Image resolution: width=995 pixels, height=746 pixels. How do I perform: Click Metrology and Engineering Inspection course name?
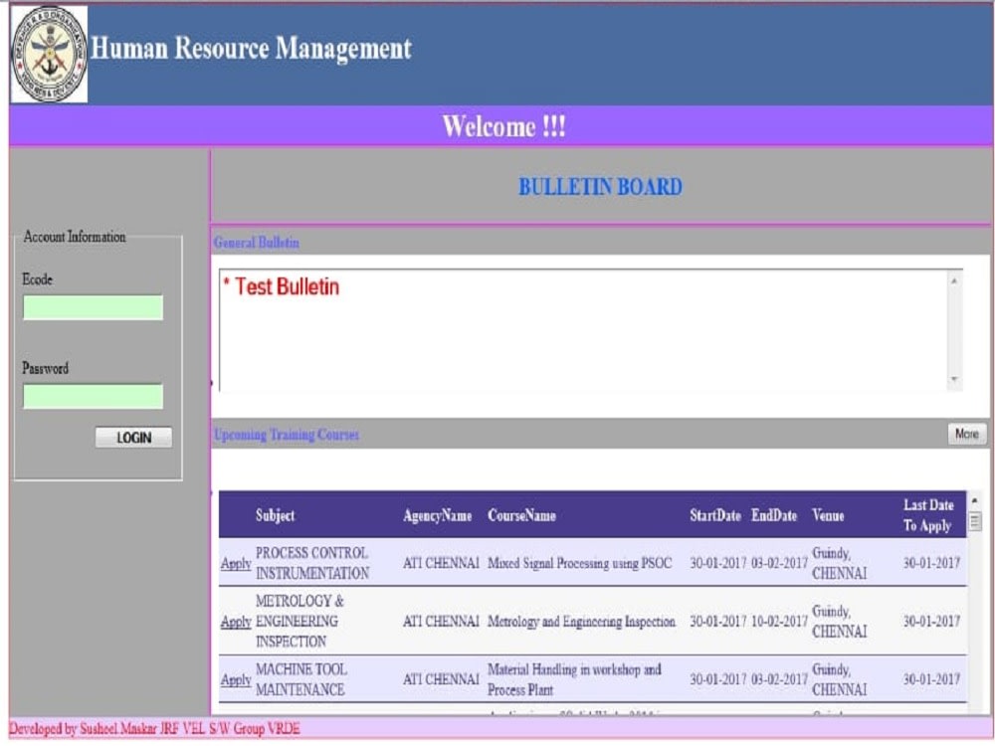pos(581,622)
